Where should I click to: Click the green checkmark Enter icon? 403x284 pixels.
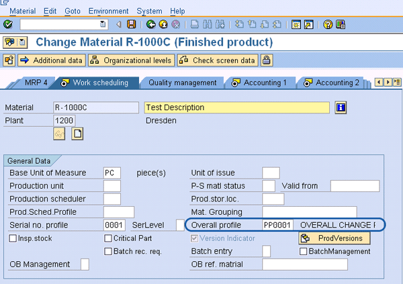click(8, 24)
